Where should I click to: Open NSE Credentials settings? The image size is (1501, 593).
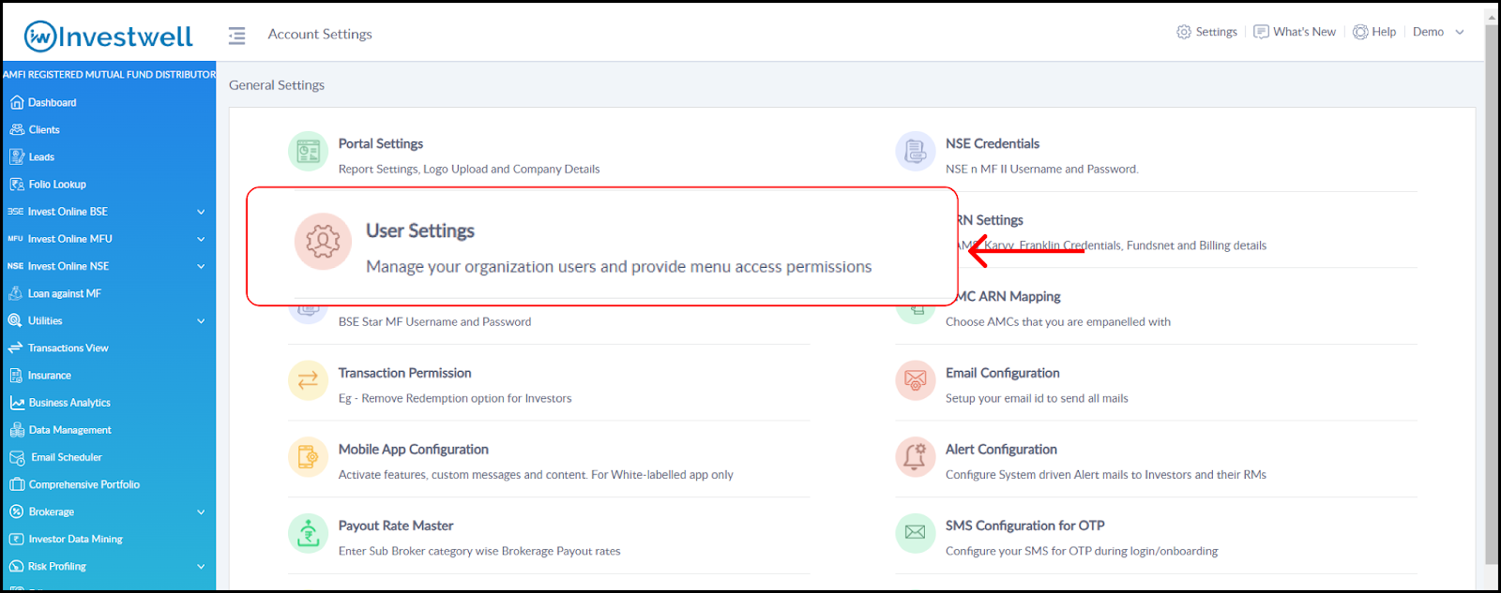point(993,143)
